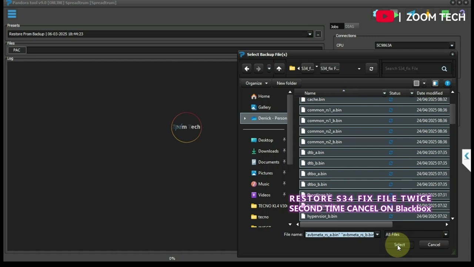Select common_rs2_b.bin file

[374, 142]
